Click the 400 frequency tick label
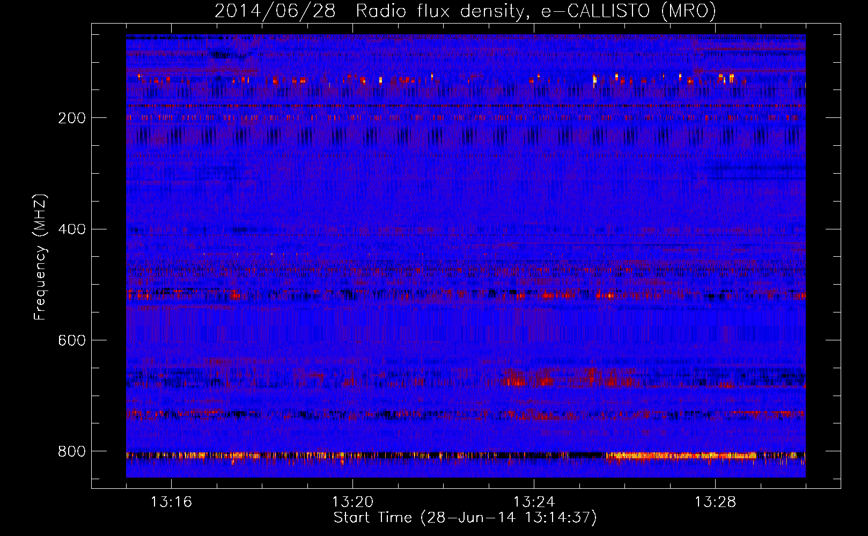Screen dimensions: 868x536 tap(72, 229)
